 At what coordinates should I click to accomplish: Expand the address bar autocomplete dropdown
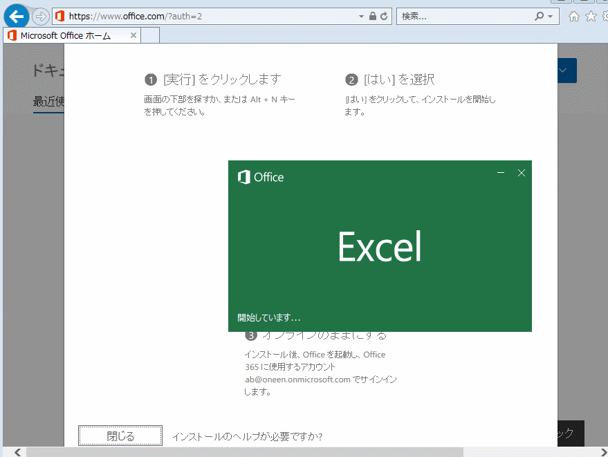pyautogui.click(x=361, y=17)
